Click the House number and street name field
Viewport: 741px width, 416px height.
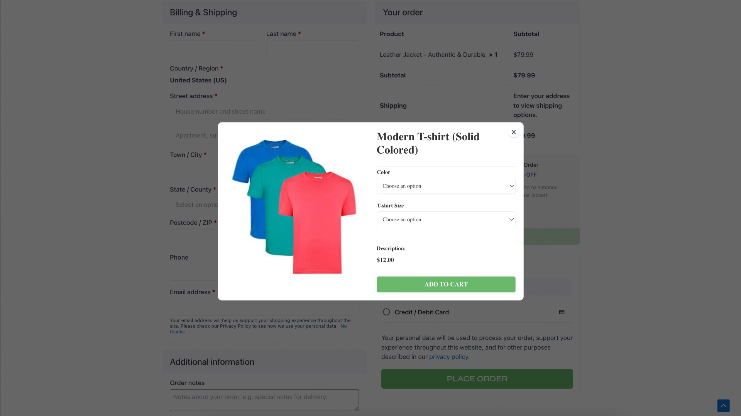point(264,111)
